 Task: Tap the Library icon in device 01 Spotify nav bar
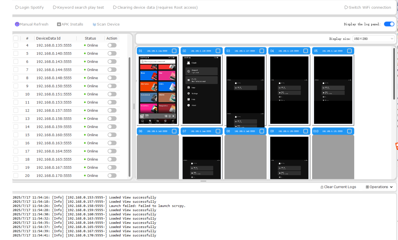click(x=158, y=121)
